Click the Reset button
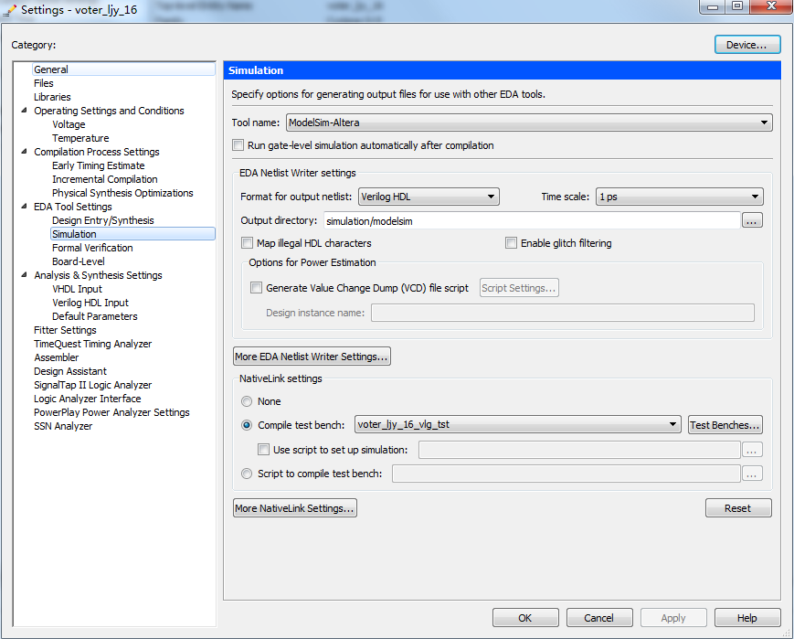The width and height of the screenshot is (794, 639). pos(738,507)
